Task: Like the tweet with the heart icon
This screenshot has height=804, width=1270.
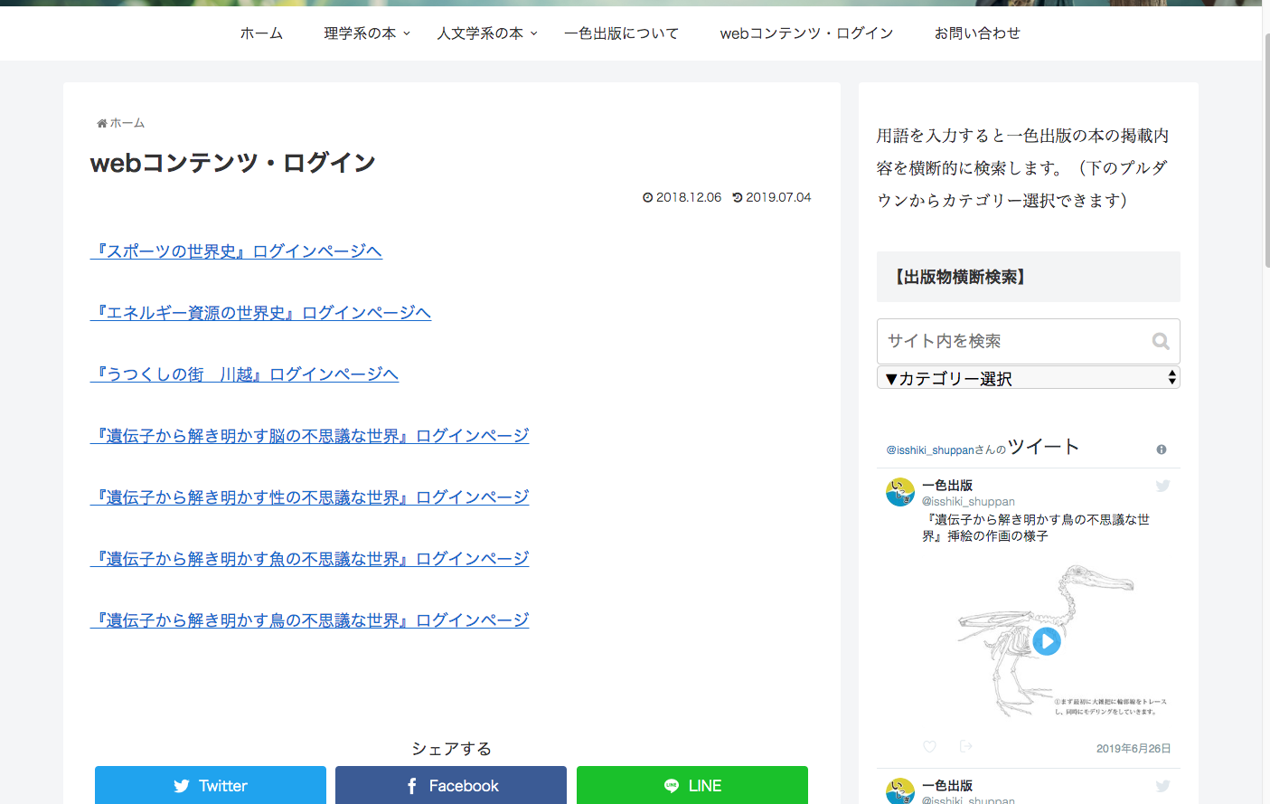Action: [929, 747]
